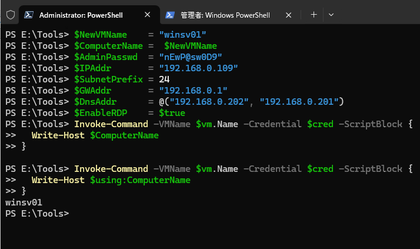The image size is (420, 249).
Task: Click the $GWAddr variable
Action: (x=93, y=91)
